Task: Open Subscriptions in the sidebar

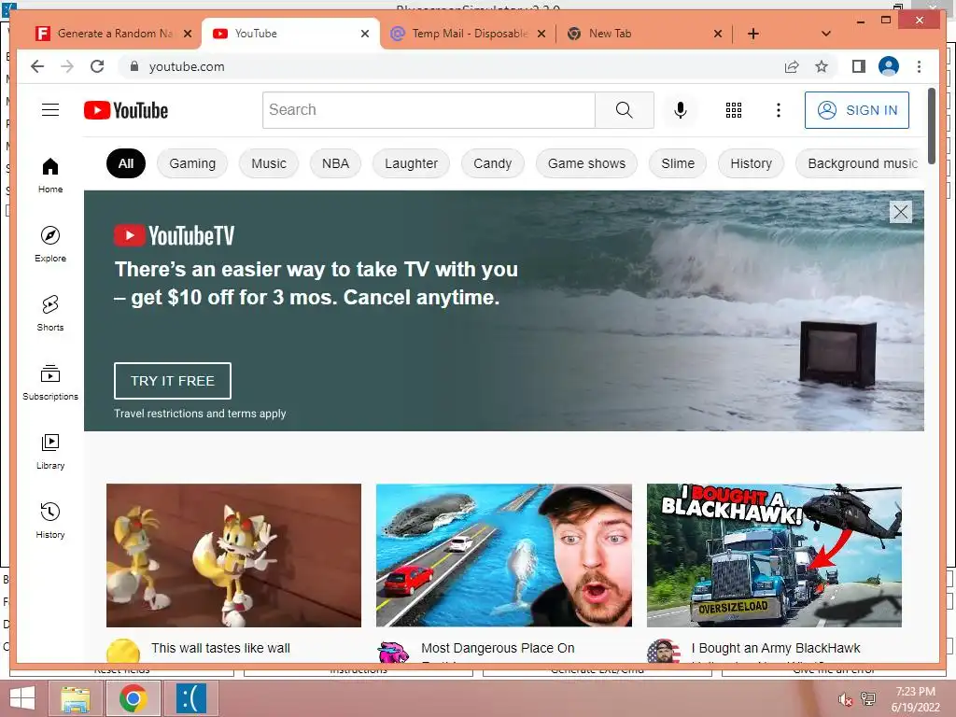Action: [x=50, y=382]
